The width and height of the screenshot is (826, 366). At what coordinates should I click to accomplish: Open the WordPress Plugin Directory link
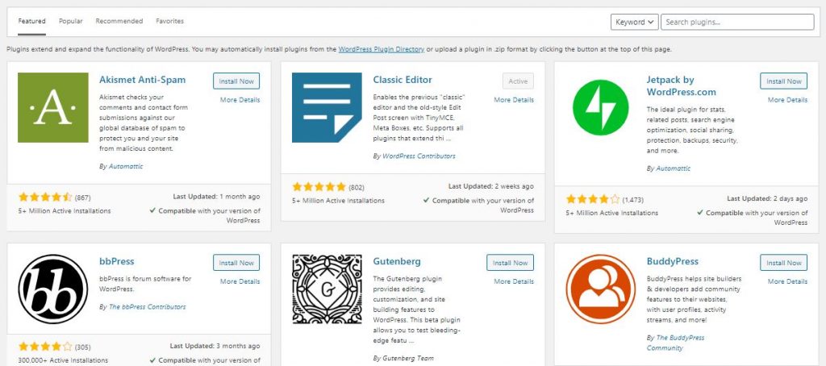click(382, 49)
